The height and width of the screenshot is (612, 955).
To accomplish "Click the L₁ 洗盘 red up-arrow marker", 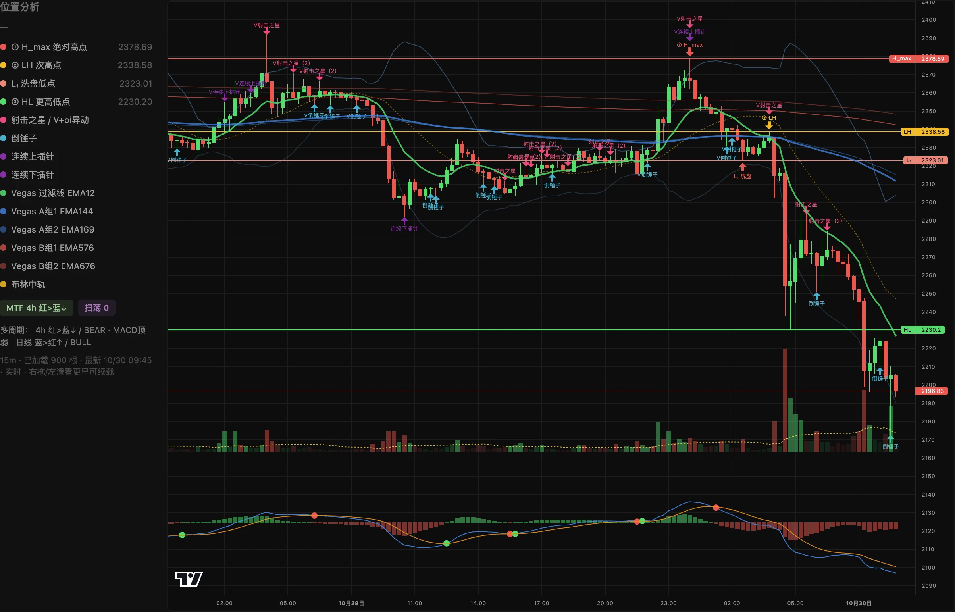I will [x=742, y=167].
